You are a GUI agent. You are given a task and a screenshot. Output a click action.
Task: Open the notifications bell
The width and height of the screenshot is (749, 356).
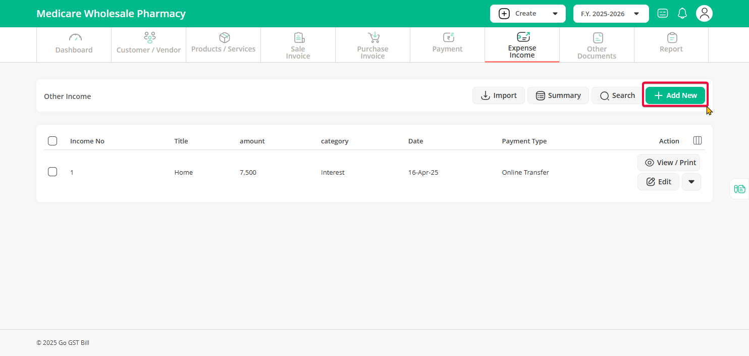click(x=682, y=14)
